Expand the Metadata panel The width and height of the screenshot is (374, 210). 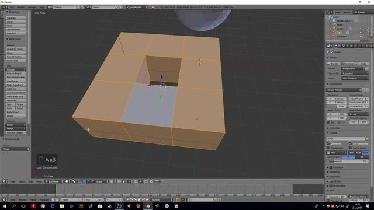tap(334, 128)
